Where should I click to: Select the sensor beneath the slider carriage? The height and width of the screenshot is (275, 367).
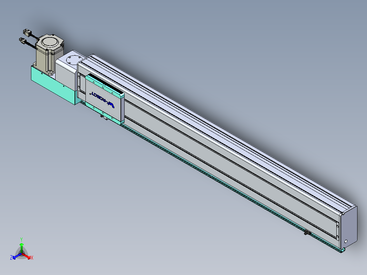[x=104, y=117]
